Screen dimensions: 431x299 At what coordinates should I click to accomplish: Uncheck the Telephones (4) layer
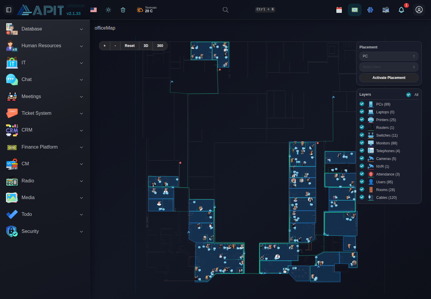[x=362, y=150]
